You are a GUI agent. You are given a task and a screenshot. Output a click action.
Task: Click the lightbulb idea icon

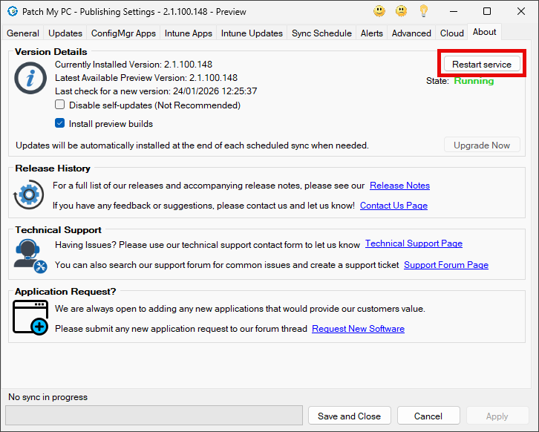(x=423, y=11)
